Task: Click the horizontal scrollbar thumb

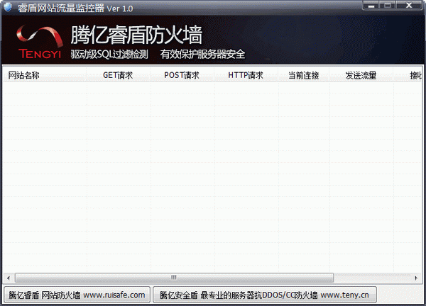Action: click(174, 278)
